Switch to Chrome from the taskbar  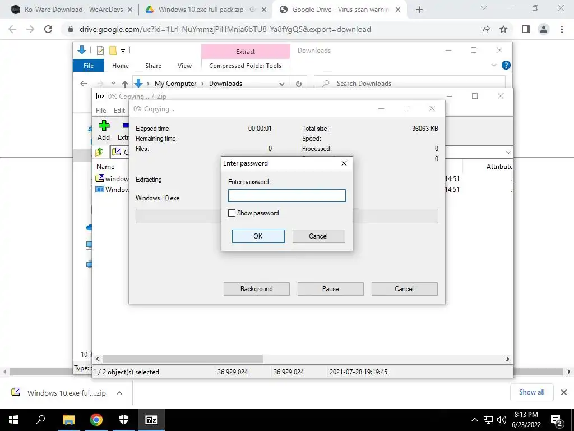(x=96, y=420)
